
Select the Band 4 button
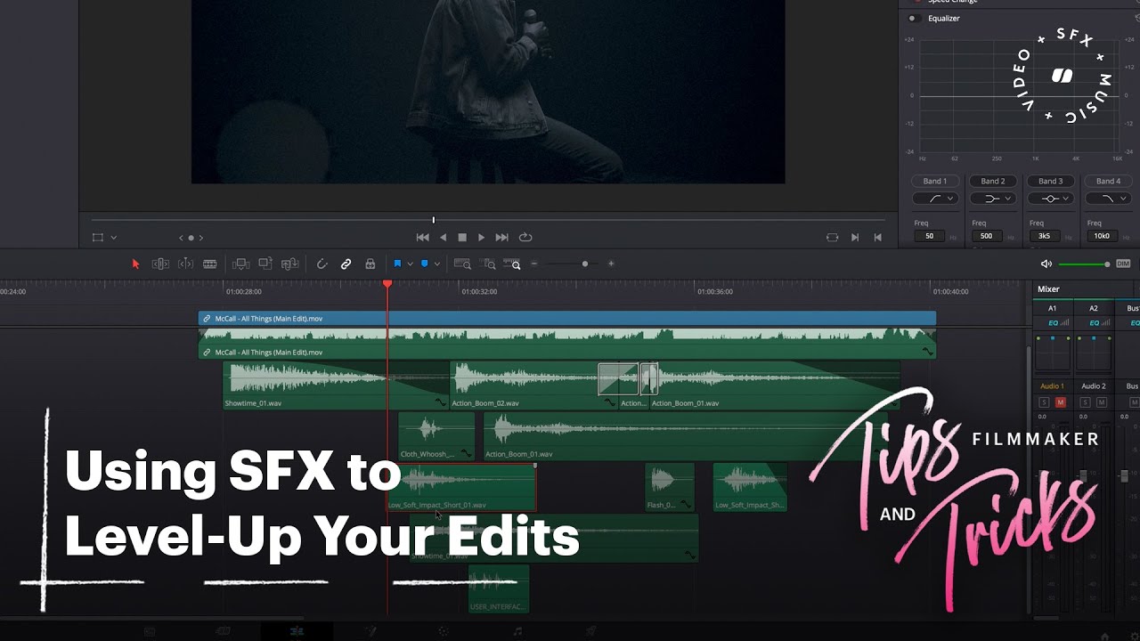[x=1108, y=181]
